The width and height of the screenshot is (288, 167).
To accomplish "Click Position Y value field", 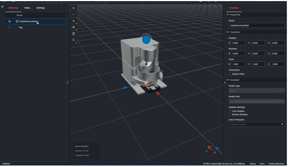I will [x=258, y=43].
